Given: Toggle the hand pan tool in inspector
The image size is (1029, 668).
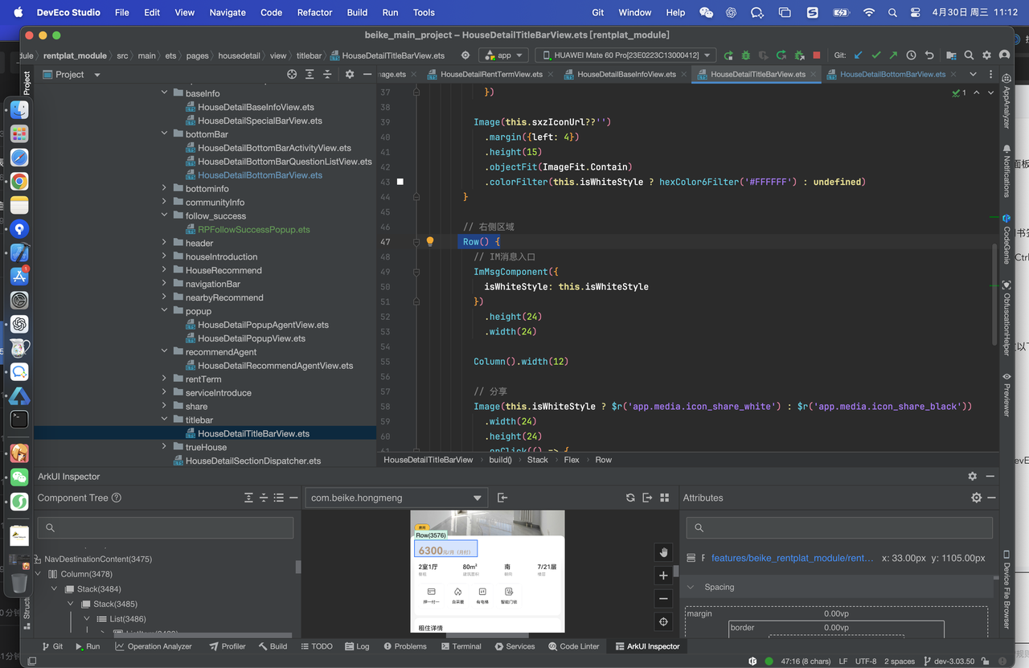Looking at the screenshot, I should pos(663,552).
